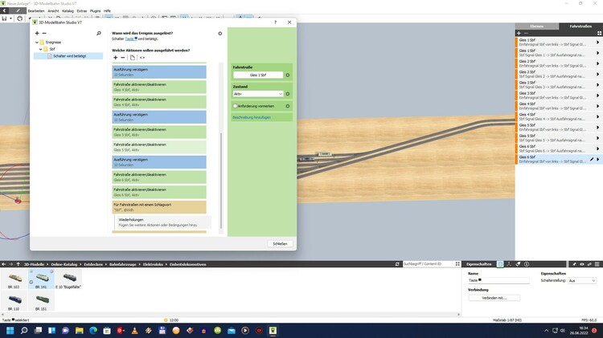603x338 pixels.
Task: Open paint bucket icon in Eigenschaften bar
Action: pyautogui.click(x=518, y=264)
